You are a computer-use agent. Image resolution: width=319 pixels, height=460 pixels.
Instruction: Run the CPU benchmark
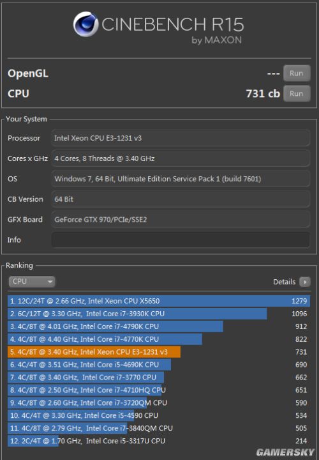[x=297, y=93]
